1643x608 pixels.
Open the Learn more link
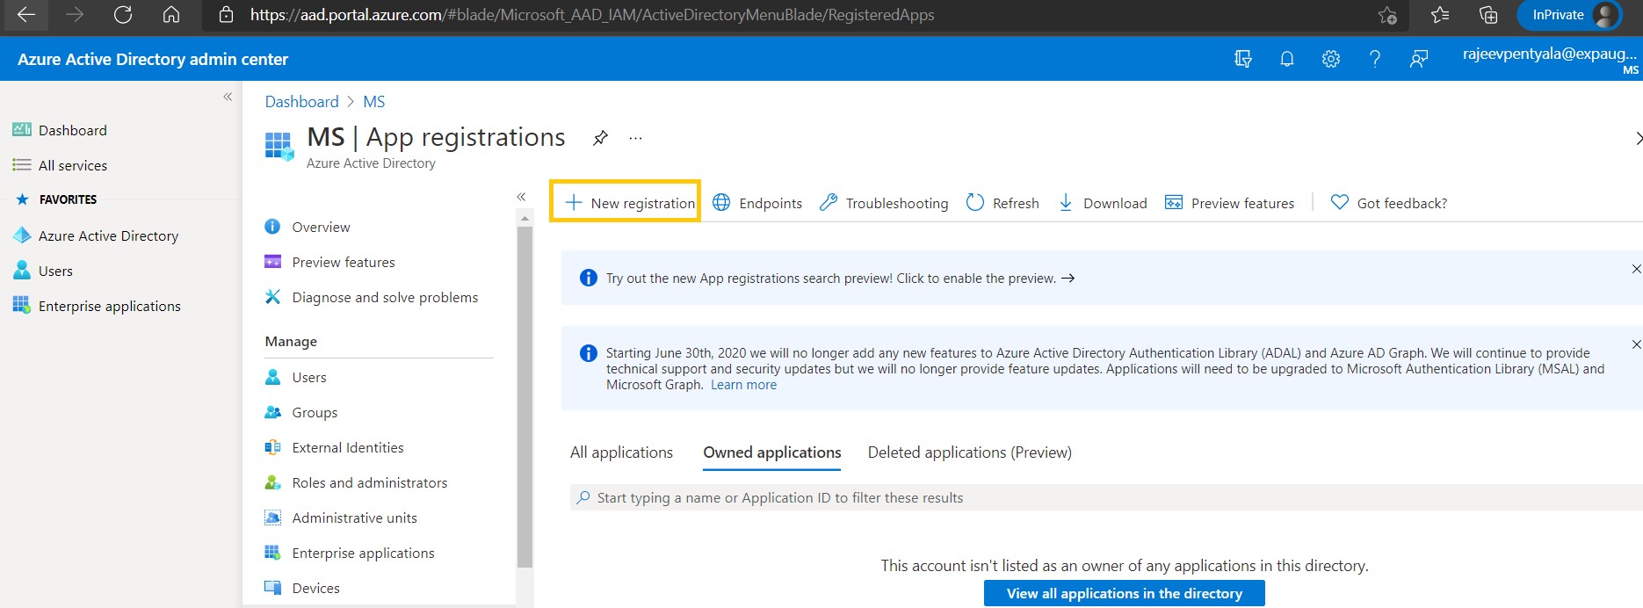tap(743, 385)
